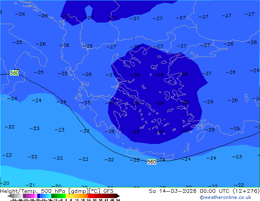The height and width of the screenshot is (201, 260).
Task: Click the grey left arrow of legend
Action: click(9, 196)
